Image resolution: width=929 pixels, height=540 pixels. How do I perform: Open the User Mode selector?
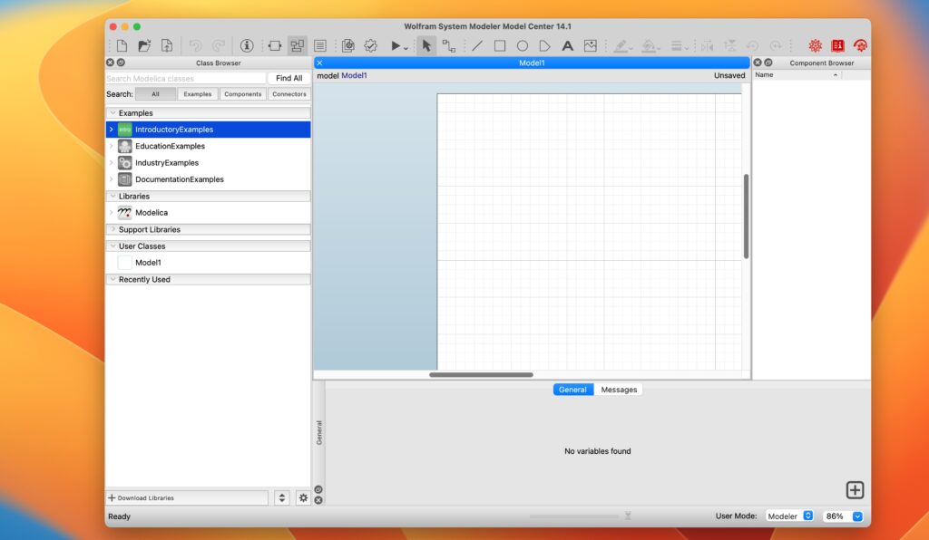click(x=788, y=516)
